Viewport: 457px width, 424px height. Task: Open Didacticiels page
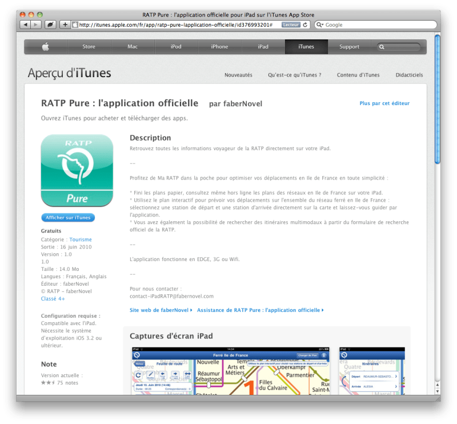click(x=409, y=75)
